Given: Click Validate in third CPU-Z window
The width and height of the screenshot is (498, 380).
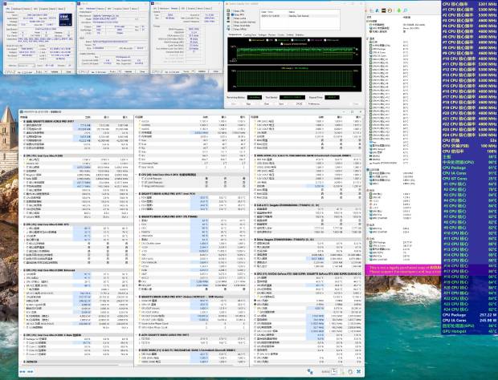Looking at the screenshot, I should pos(202,71).
